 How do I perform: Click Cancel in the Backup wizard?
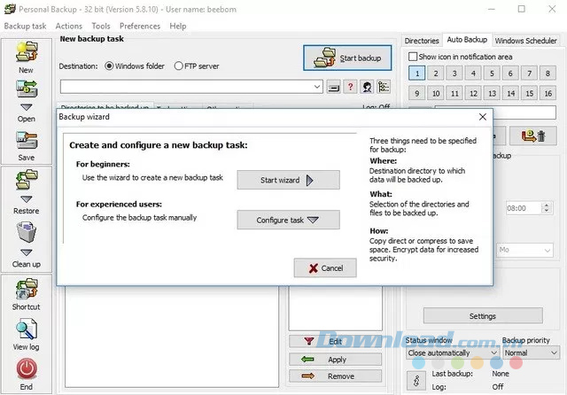(325, 267)
